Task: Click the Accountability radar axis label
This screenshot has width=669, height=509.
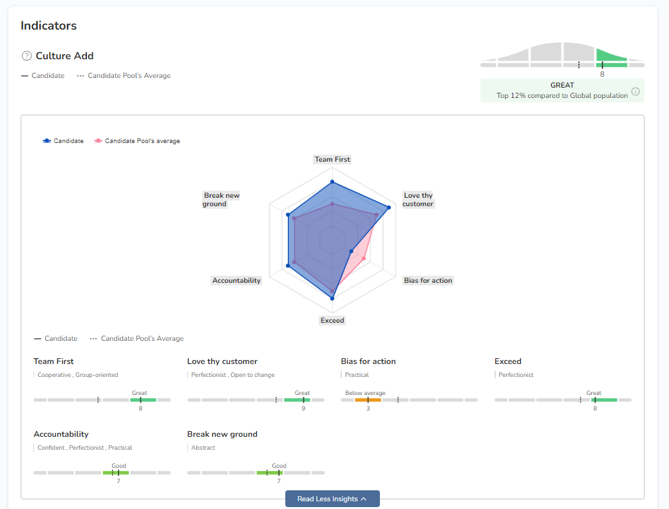Action: pos(236,280)
